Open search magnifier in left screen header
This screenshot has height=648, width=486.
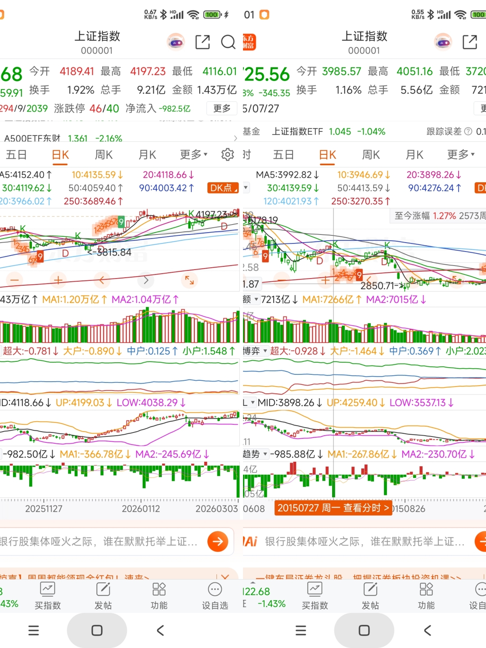pyautogui.click(x=228, y=42)
